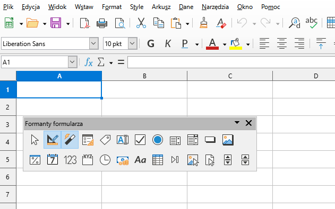Image resolution: width=335 pixels, height=209 pixels.
Task: Open the Arkusz menu
Action: 161,7
